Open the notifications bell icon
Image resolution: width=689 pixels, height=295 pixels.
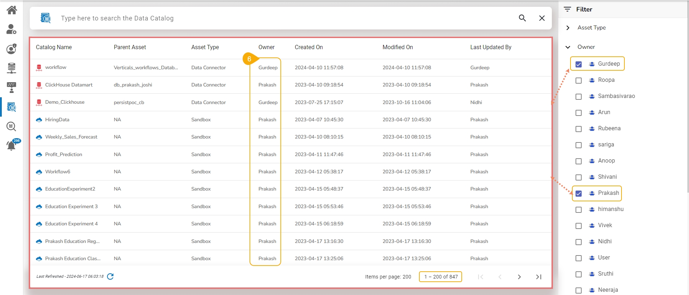click(x=11, y=145)
